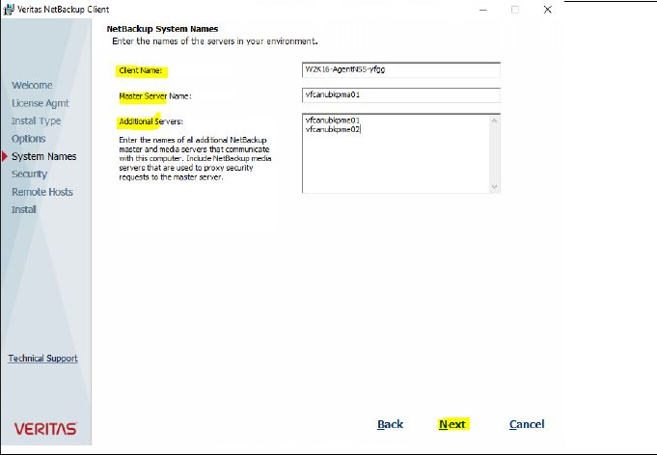The height and width of the screenshot is (455, 657).
Task: Select the Install Type step
Action: (x=36, y=120)
